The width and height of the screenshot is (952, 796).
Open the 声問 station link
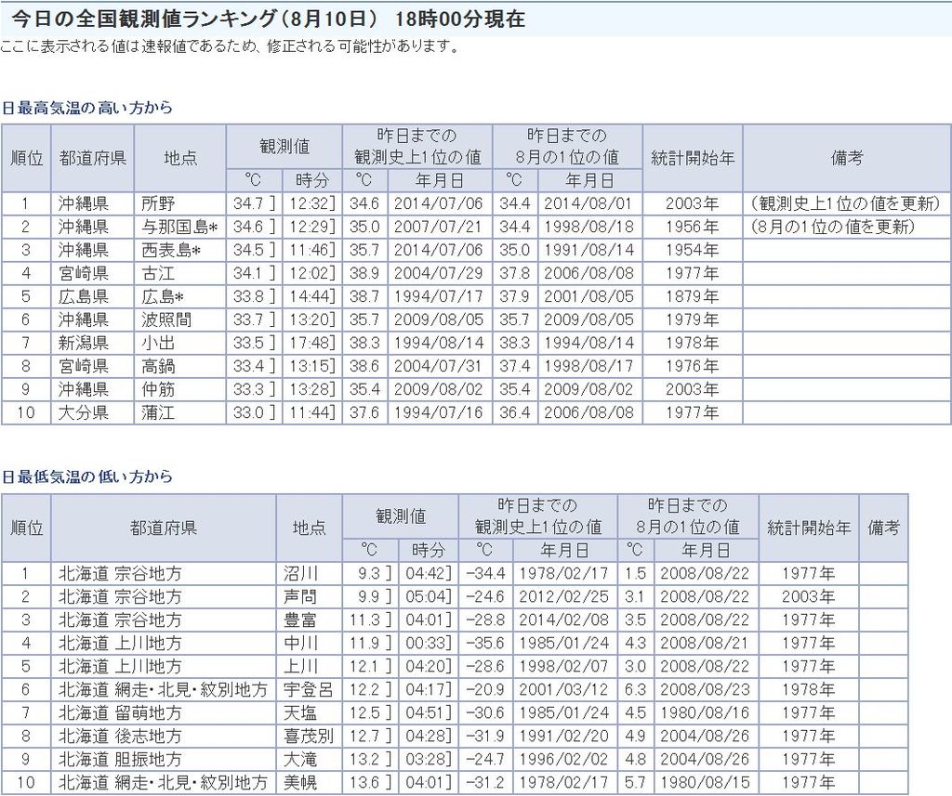pyautogui.click(x=300, y=596)
